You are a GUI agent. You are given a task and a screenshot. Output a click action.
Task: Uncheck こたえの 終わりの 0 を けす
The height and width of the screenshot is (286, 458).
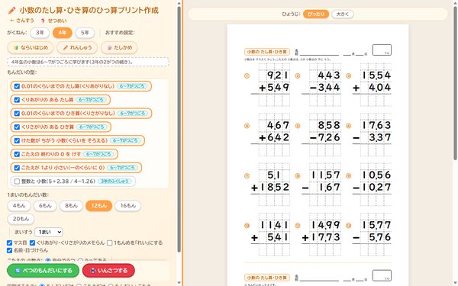tap(17, 154)
